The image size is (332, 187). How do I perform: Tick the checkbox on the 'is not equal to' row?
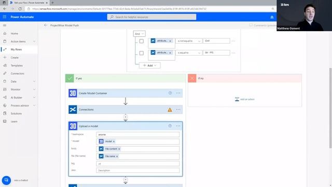click(142, 41)
